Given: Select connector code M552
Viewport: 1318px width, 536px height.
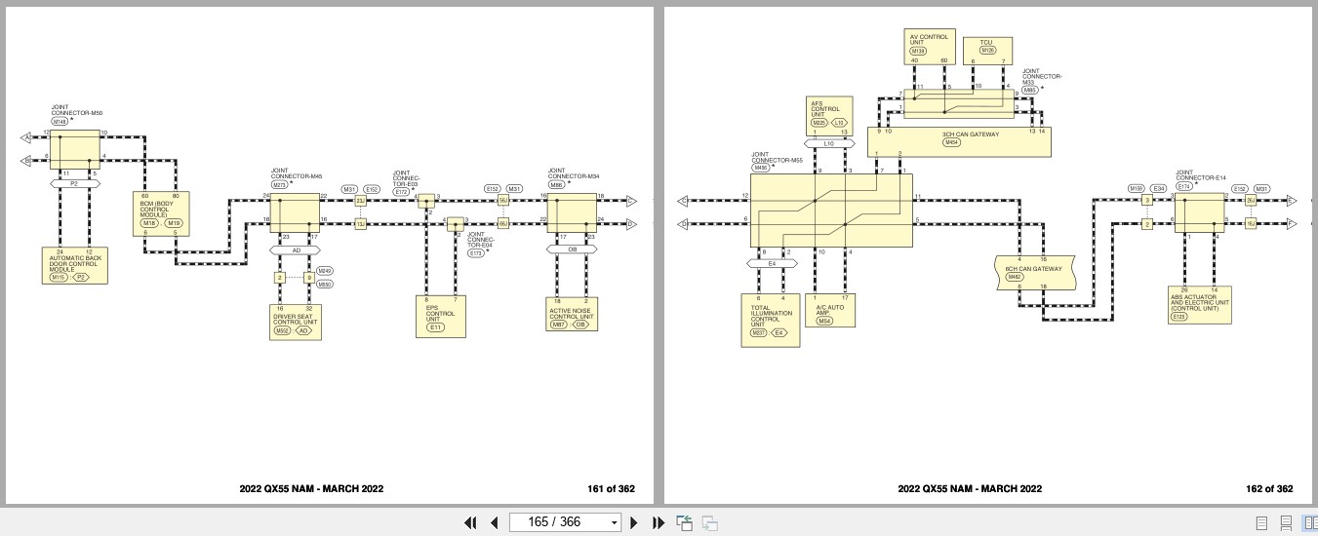Looking at the screenshot, I should point(282,331).
